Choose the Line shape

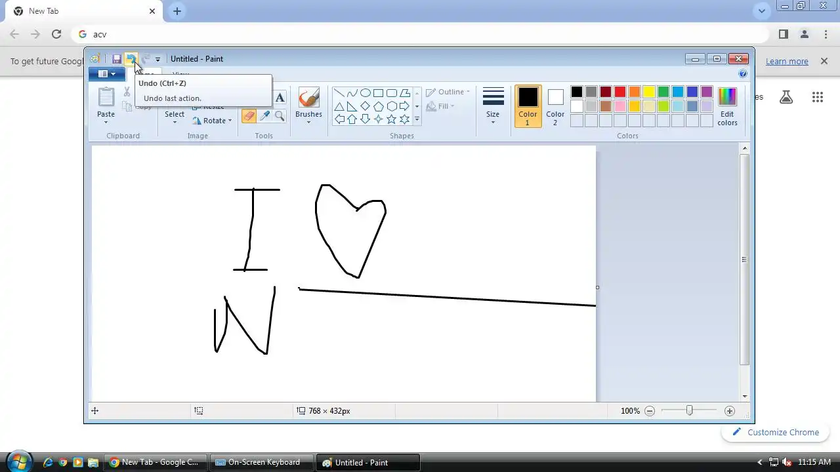point(339,93)
